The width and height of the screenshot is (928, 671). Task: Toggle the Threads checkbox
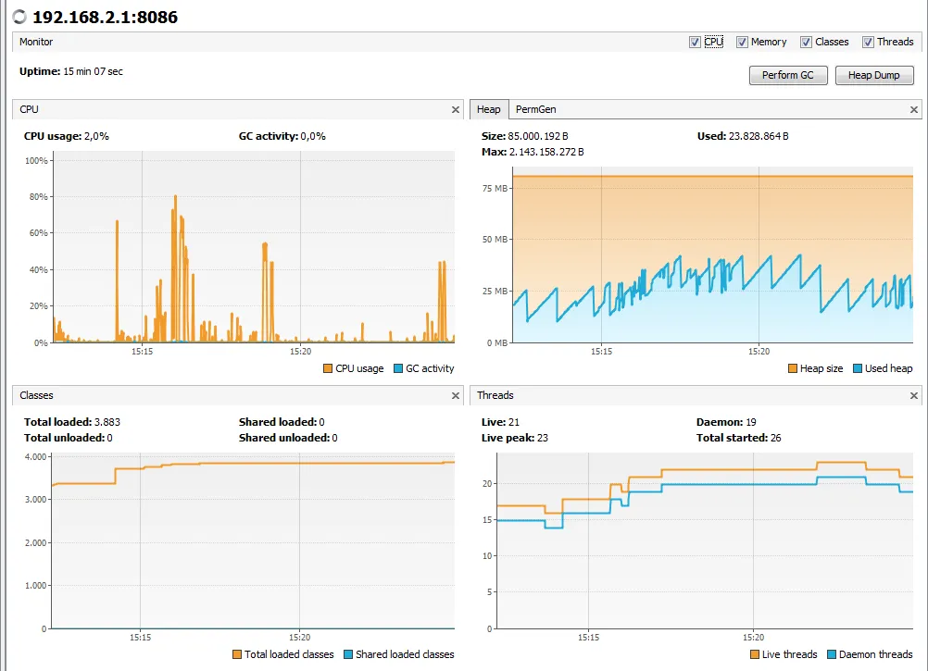coord(868,42)
